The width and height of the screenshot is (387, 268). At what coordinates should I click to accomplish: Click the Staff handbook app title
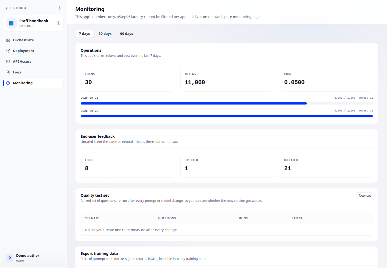click(36, 21)
